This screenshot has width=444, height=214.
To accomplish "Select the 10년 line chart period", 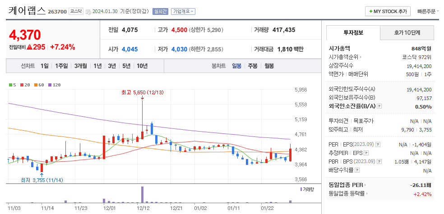I will click(x=142, y=66).
